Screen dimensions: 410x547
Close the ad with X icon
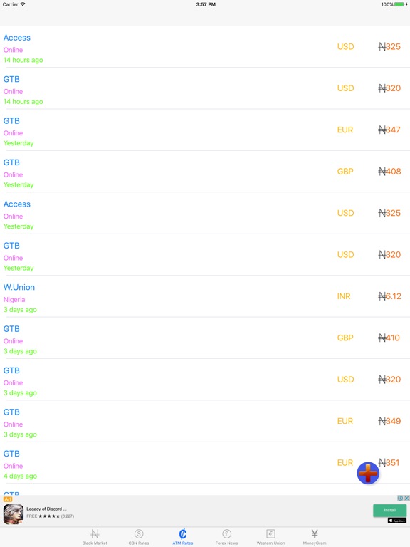(x=406, y=498)
